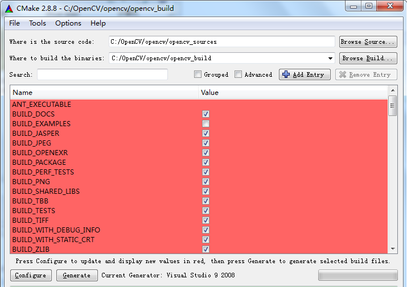Uncheck the BUILD_OPENEXR checkbox
Screen dimensions: 407x287
click(x=205, y=153)
